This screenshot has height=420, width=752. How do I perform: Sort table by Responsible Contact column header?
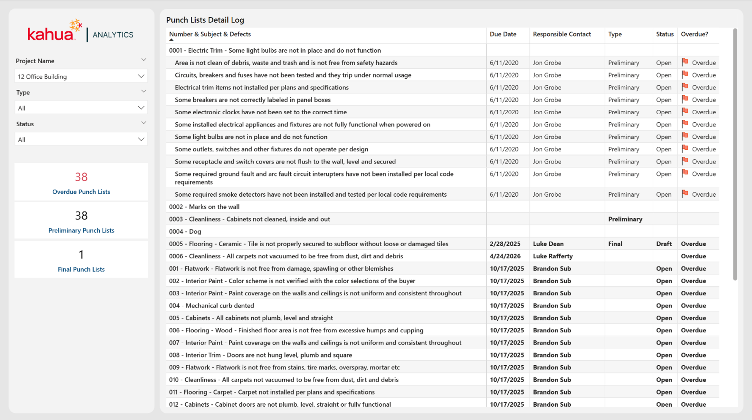click(x=562, y=34)
